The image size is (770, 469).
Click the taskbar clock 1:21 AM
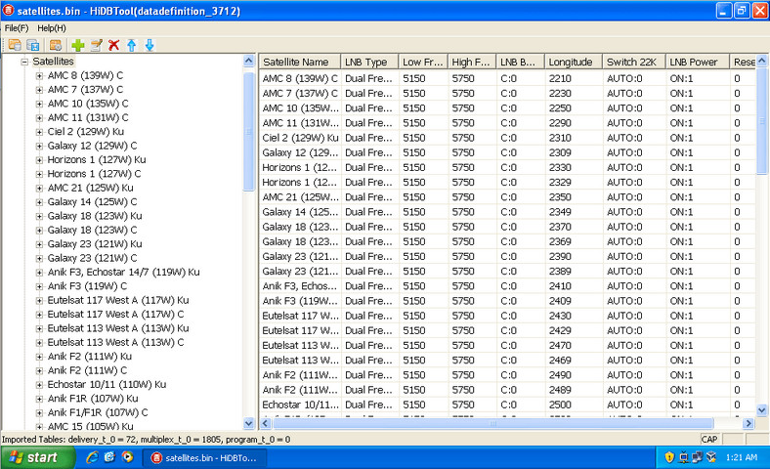pyautogui.click(x=741, y=457)
